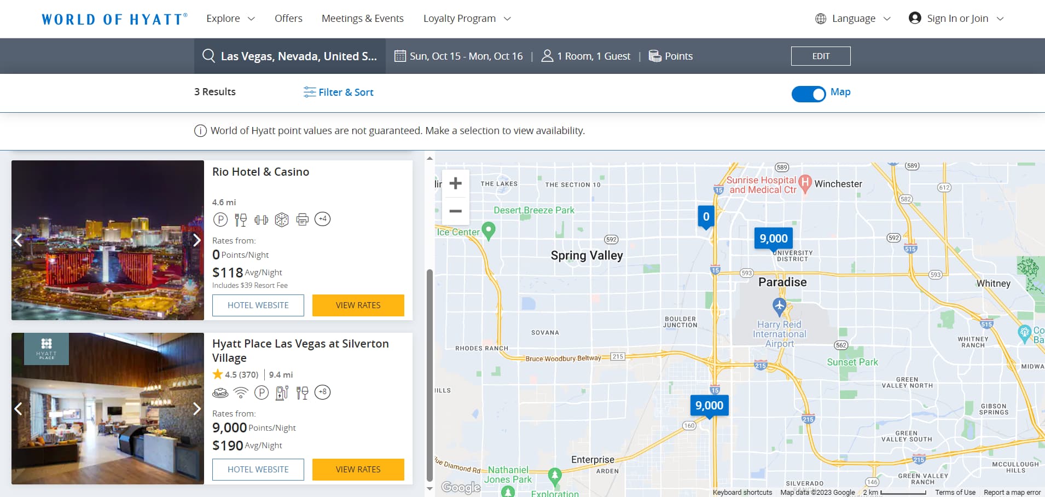
Task: Click the 0 points map marker
Action: [x=706, y=217]
